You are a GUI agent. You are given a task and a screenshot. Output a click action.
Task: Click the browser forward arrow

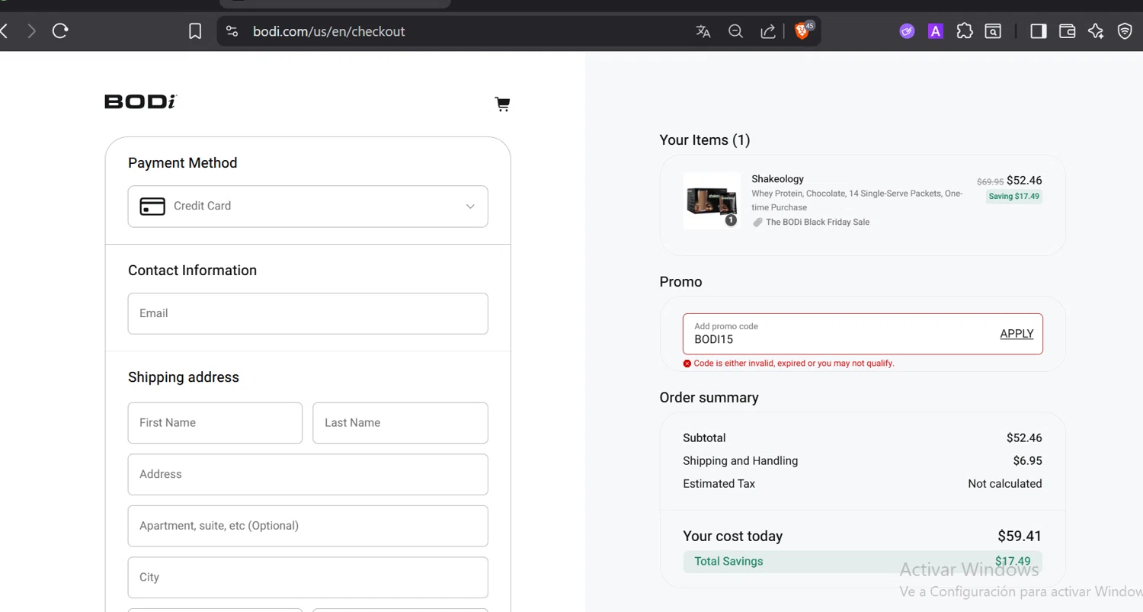click(31, 31)
